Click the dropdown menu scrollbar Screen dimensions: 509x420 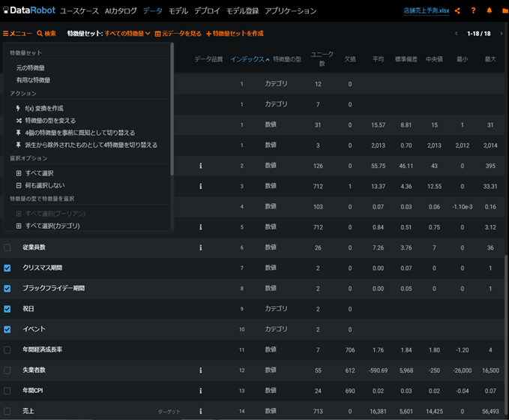tap(172, 109)
